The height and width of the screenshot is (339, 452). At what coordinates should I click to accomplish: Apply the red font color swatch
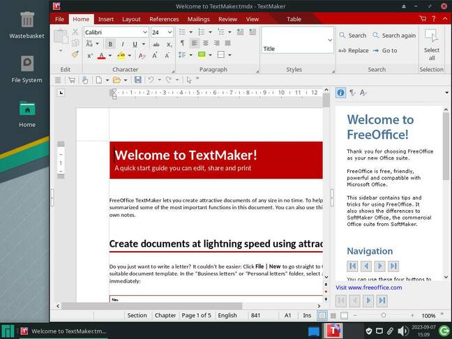coord(101,56)
